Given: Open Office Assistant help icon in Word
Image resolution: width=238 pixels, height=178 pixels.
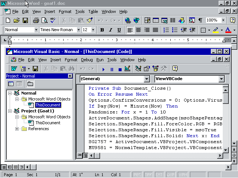Looking at the screenshot, I should pyautogui.click(x=232, y=20).
